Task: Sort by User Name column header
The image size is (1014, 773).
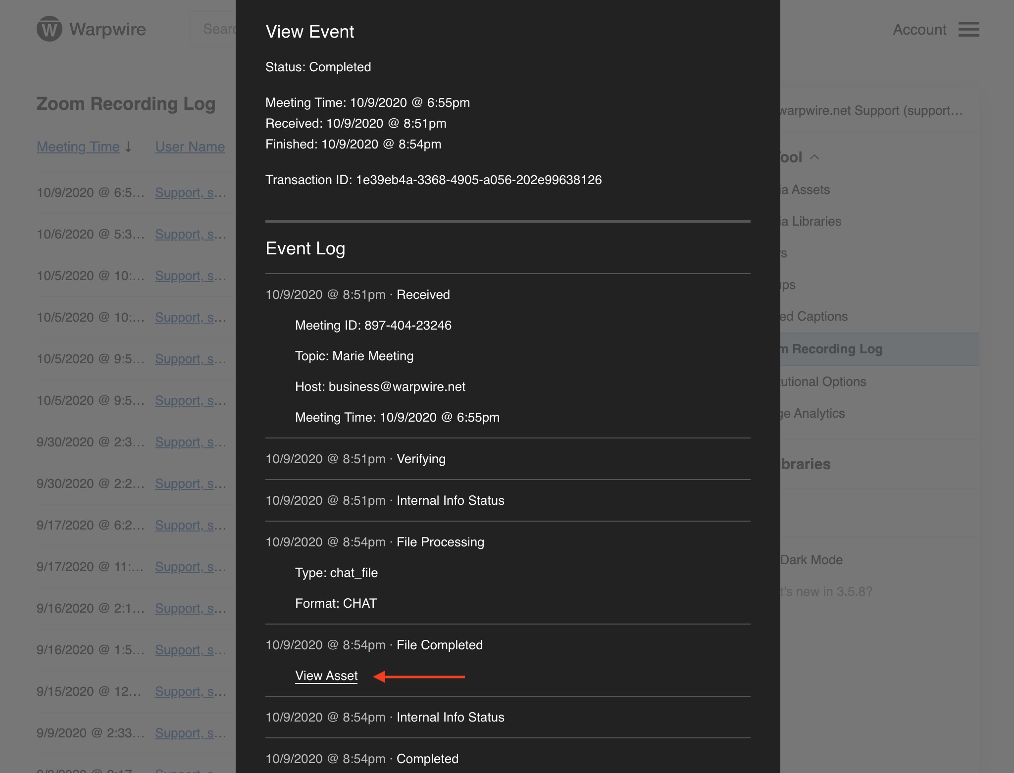Action: pos(190,146)
